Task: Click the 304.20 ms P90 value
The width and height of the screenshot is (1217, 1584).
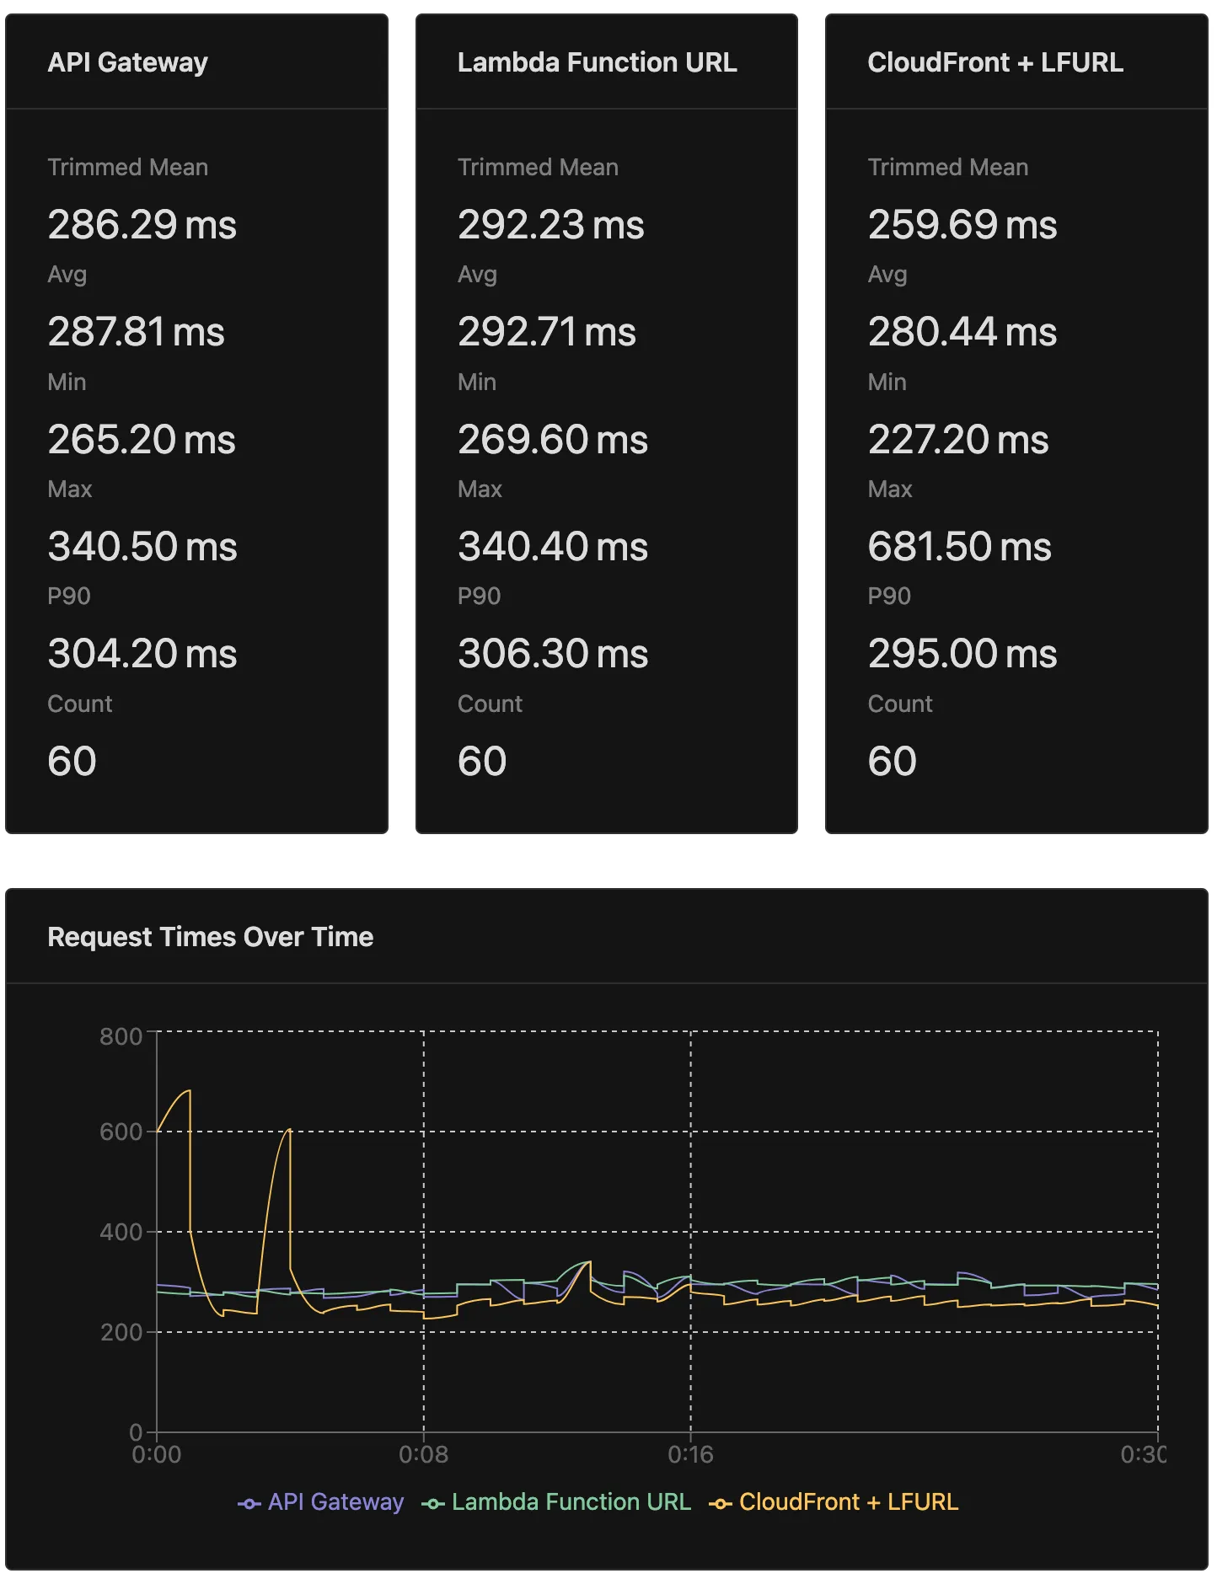Action: pos(142,654)
